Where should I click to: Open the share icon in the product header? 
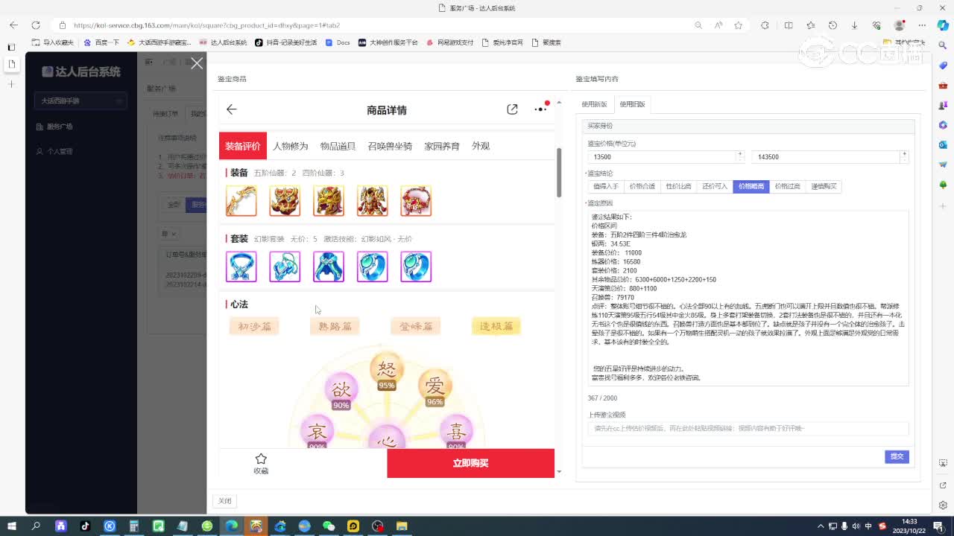pyautogui.click(x=512, y=109)
